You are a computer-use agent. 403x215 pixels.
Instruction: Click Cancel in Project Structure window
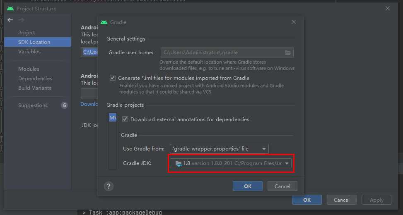pyautogui.click(x=342, y=200)
